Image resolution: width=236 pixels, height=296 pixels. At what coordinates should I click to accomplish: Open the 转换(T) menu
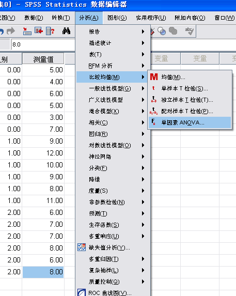click(61, 18)
